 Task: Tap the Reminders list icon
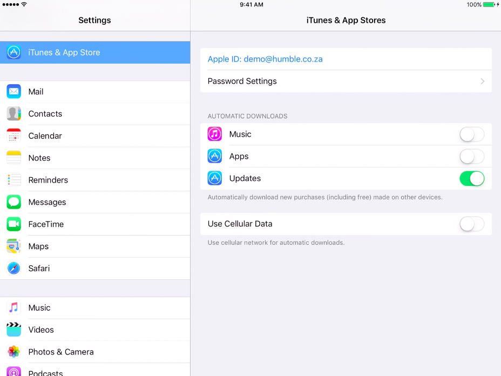[13, 180]
